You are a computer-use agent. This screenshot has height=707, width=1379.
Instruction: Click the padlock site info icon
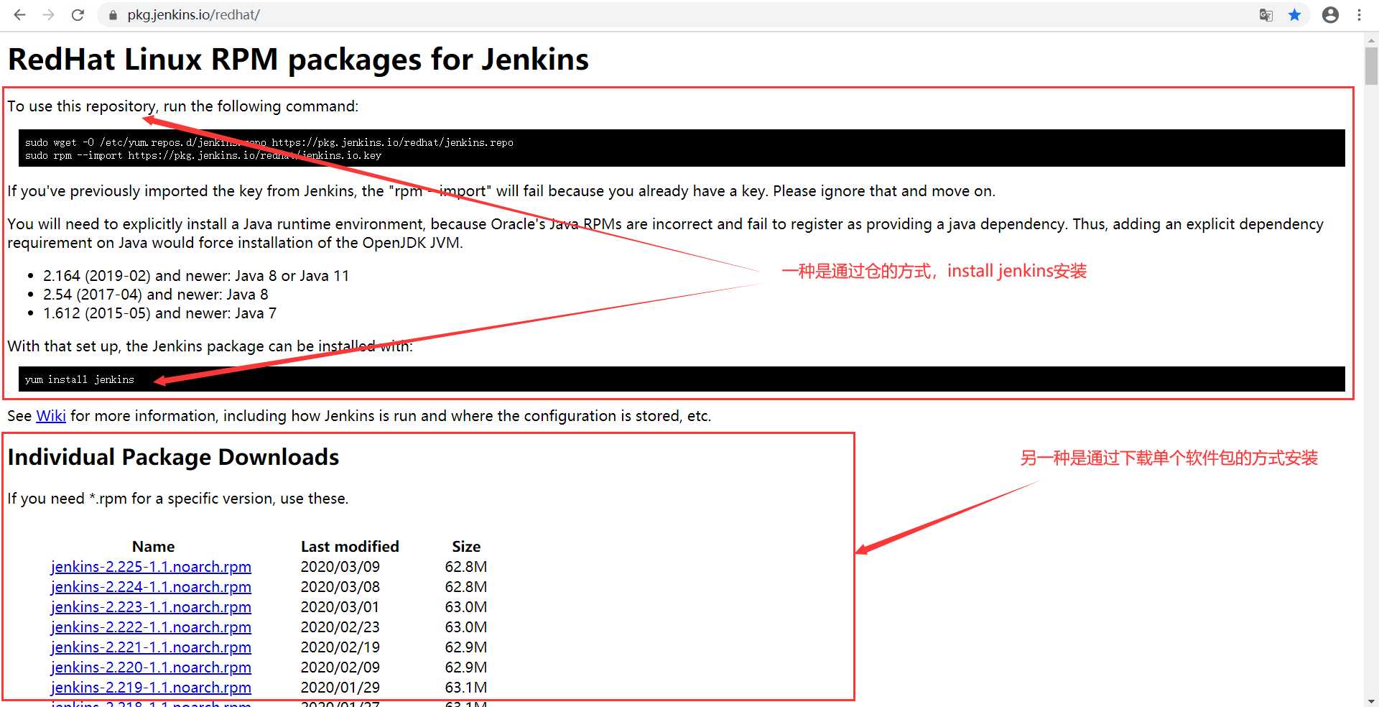(x=112, y=14)
